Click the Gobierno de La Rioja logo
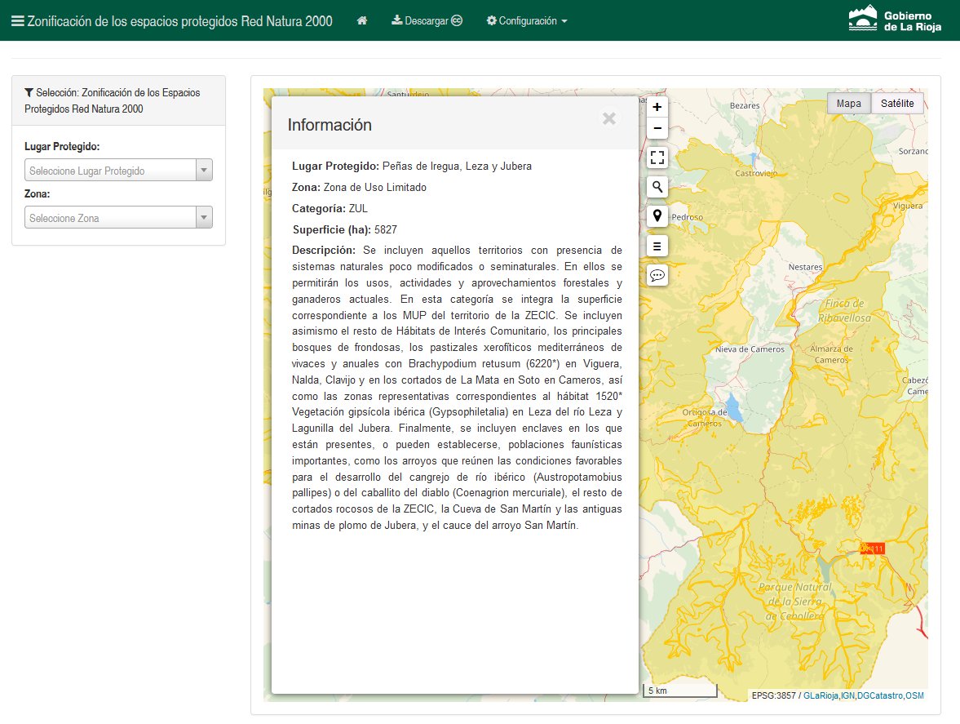 tap(895, 19)
